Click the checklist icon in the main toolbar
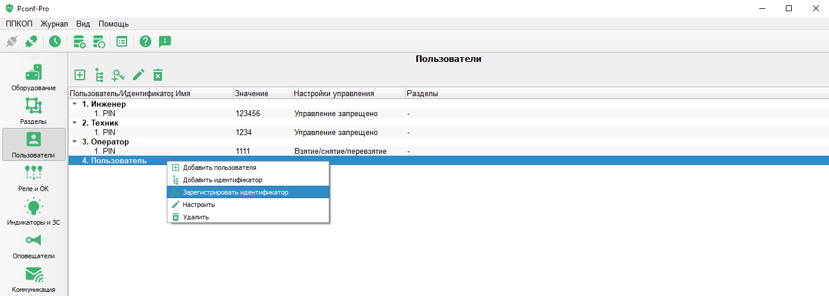 (122, 41)
